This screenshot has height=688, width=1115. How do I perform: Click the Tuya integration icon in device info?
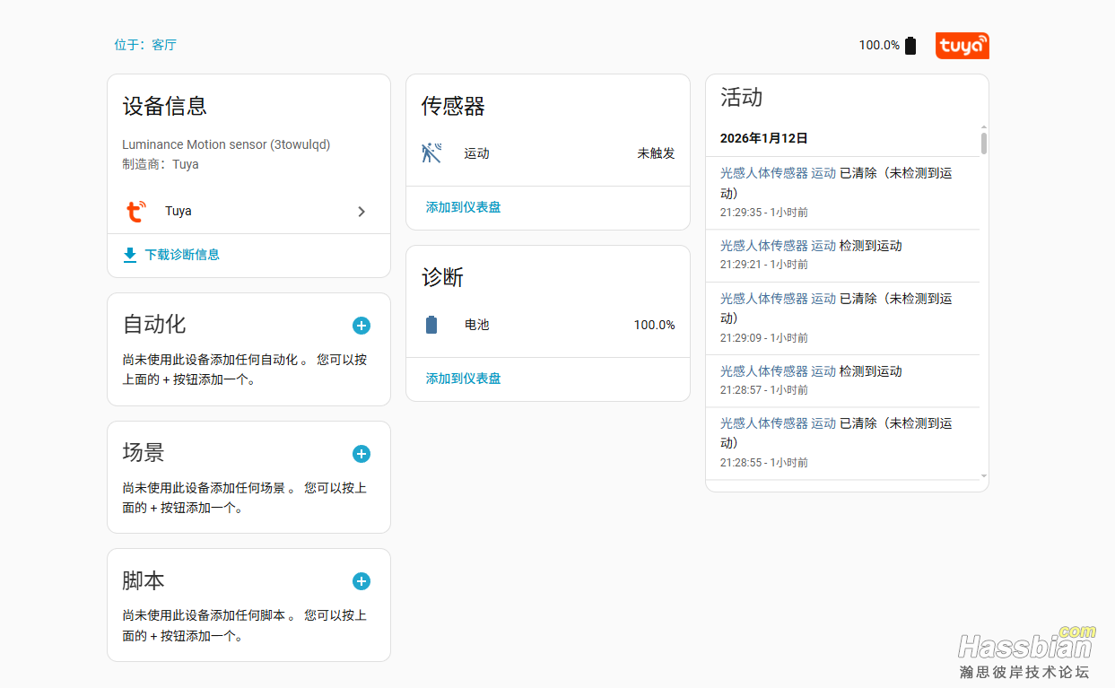coord(135,212)
